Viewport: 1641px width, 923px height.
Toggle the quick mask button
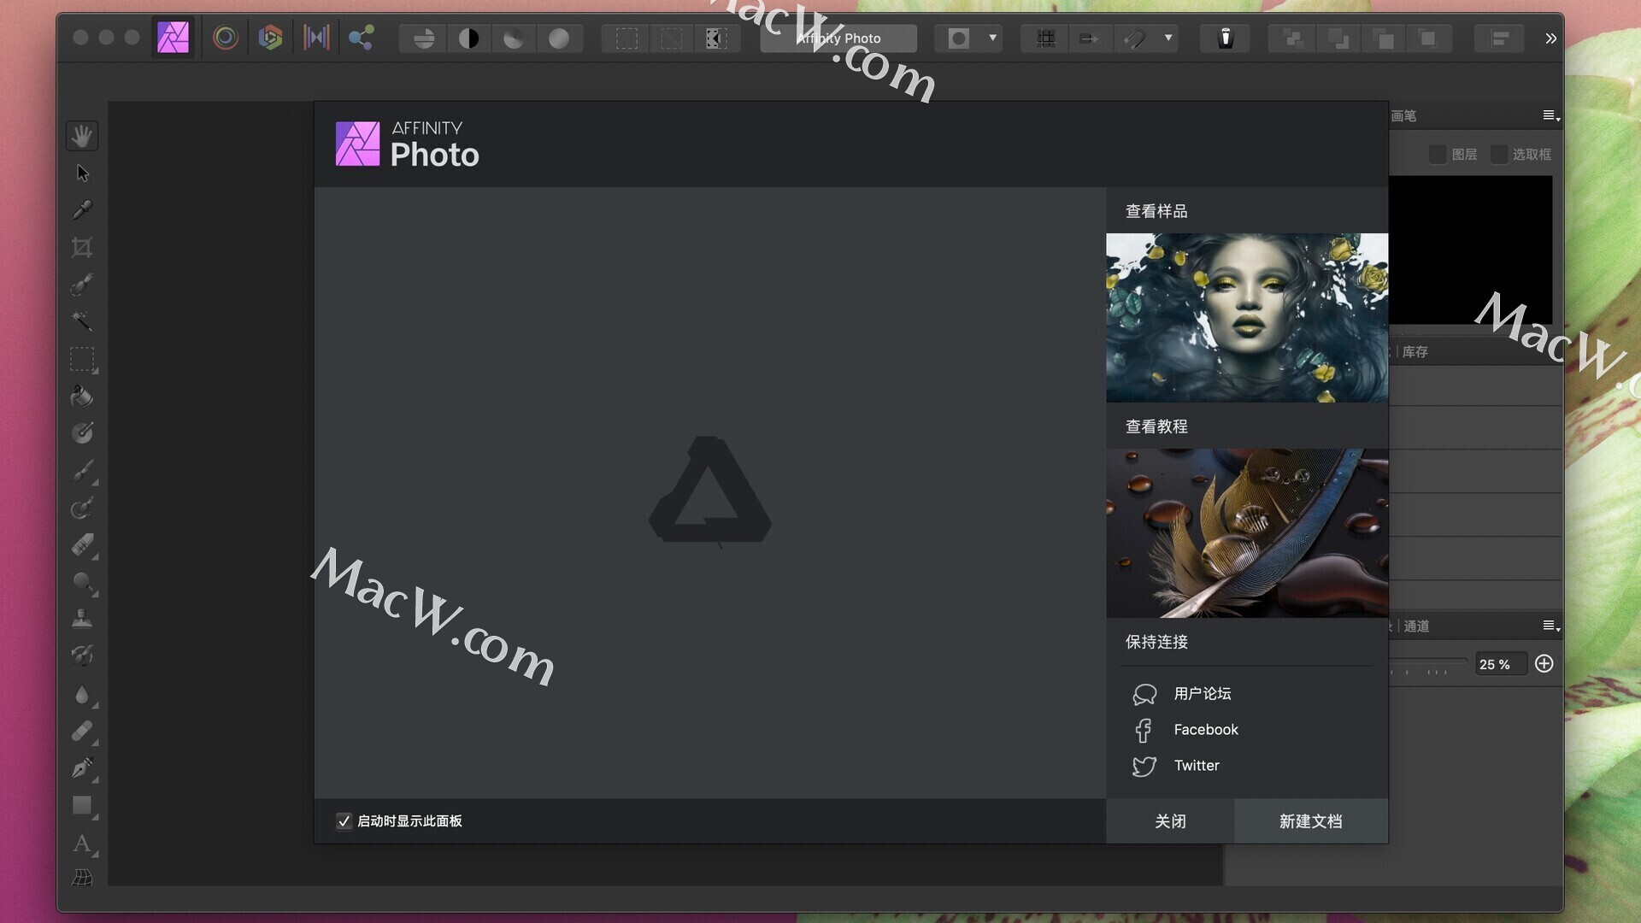[959, 38]
